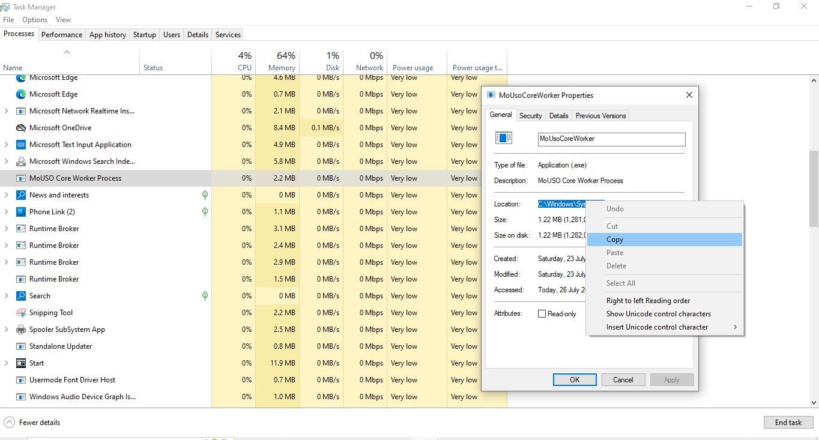Click the Windows Audio Device Graph icon
The width and height of the screenshot is (819, 440).
(x=21, y=397)
